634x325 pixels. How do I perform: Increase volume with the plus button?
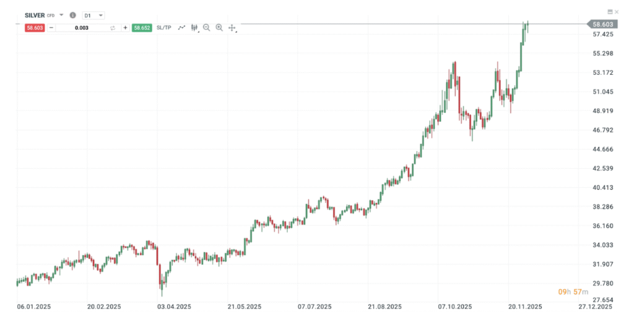pos(125,28)
